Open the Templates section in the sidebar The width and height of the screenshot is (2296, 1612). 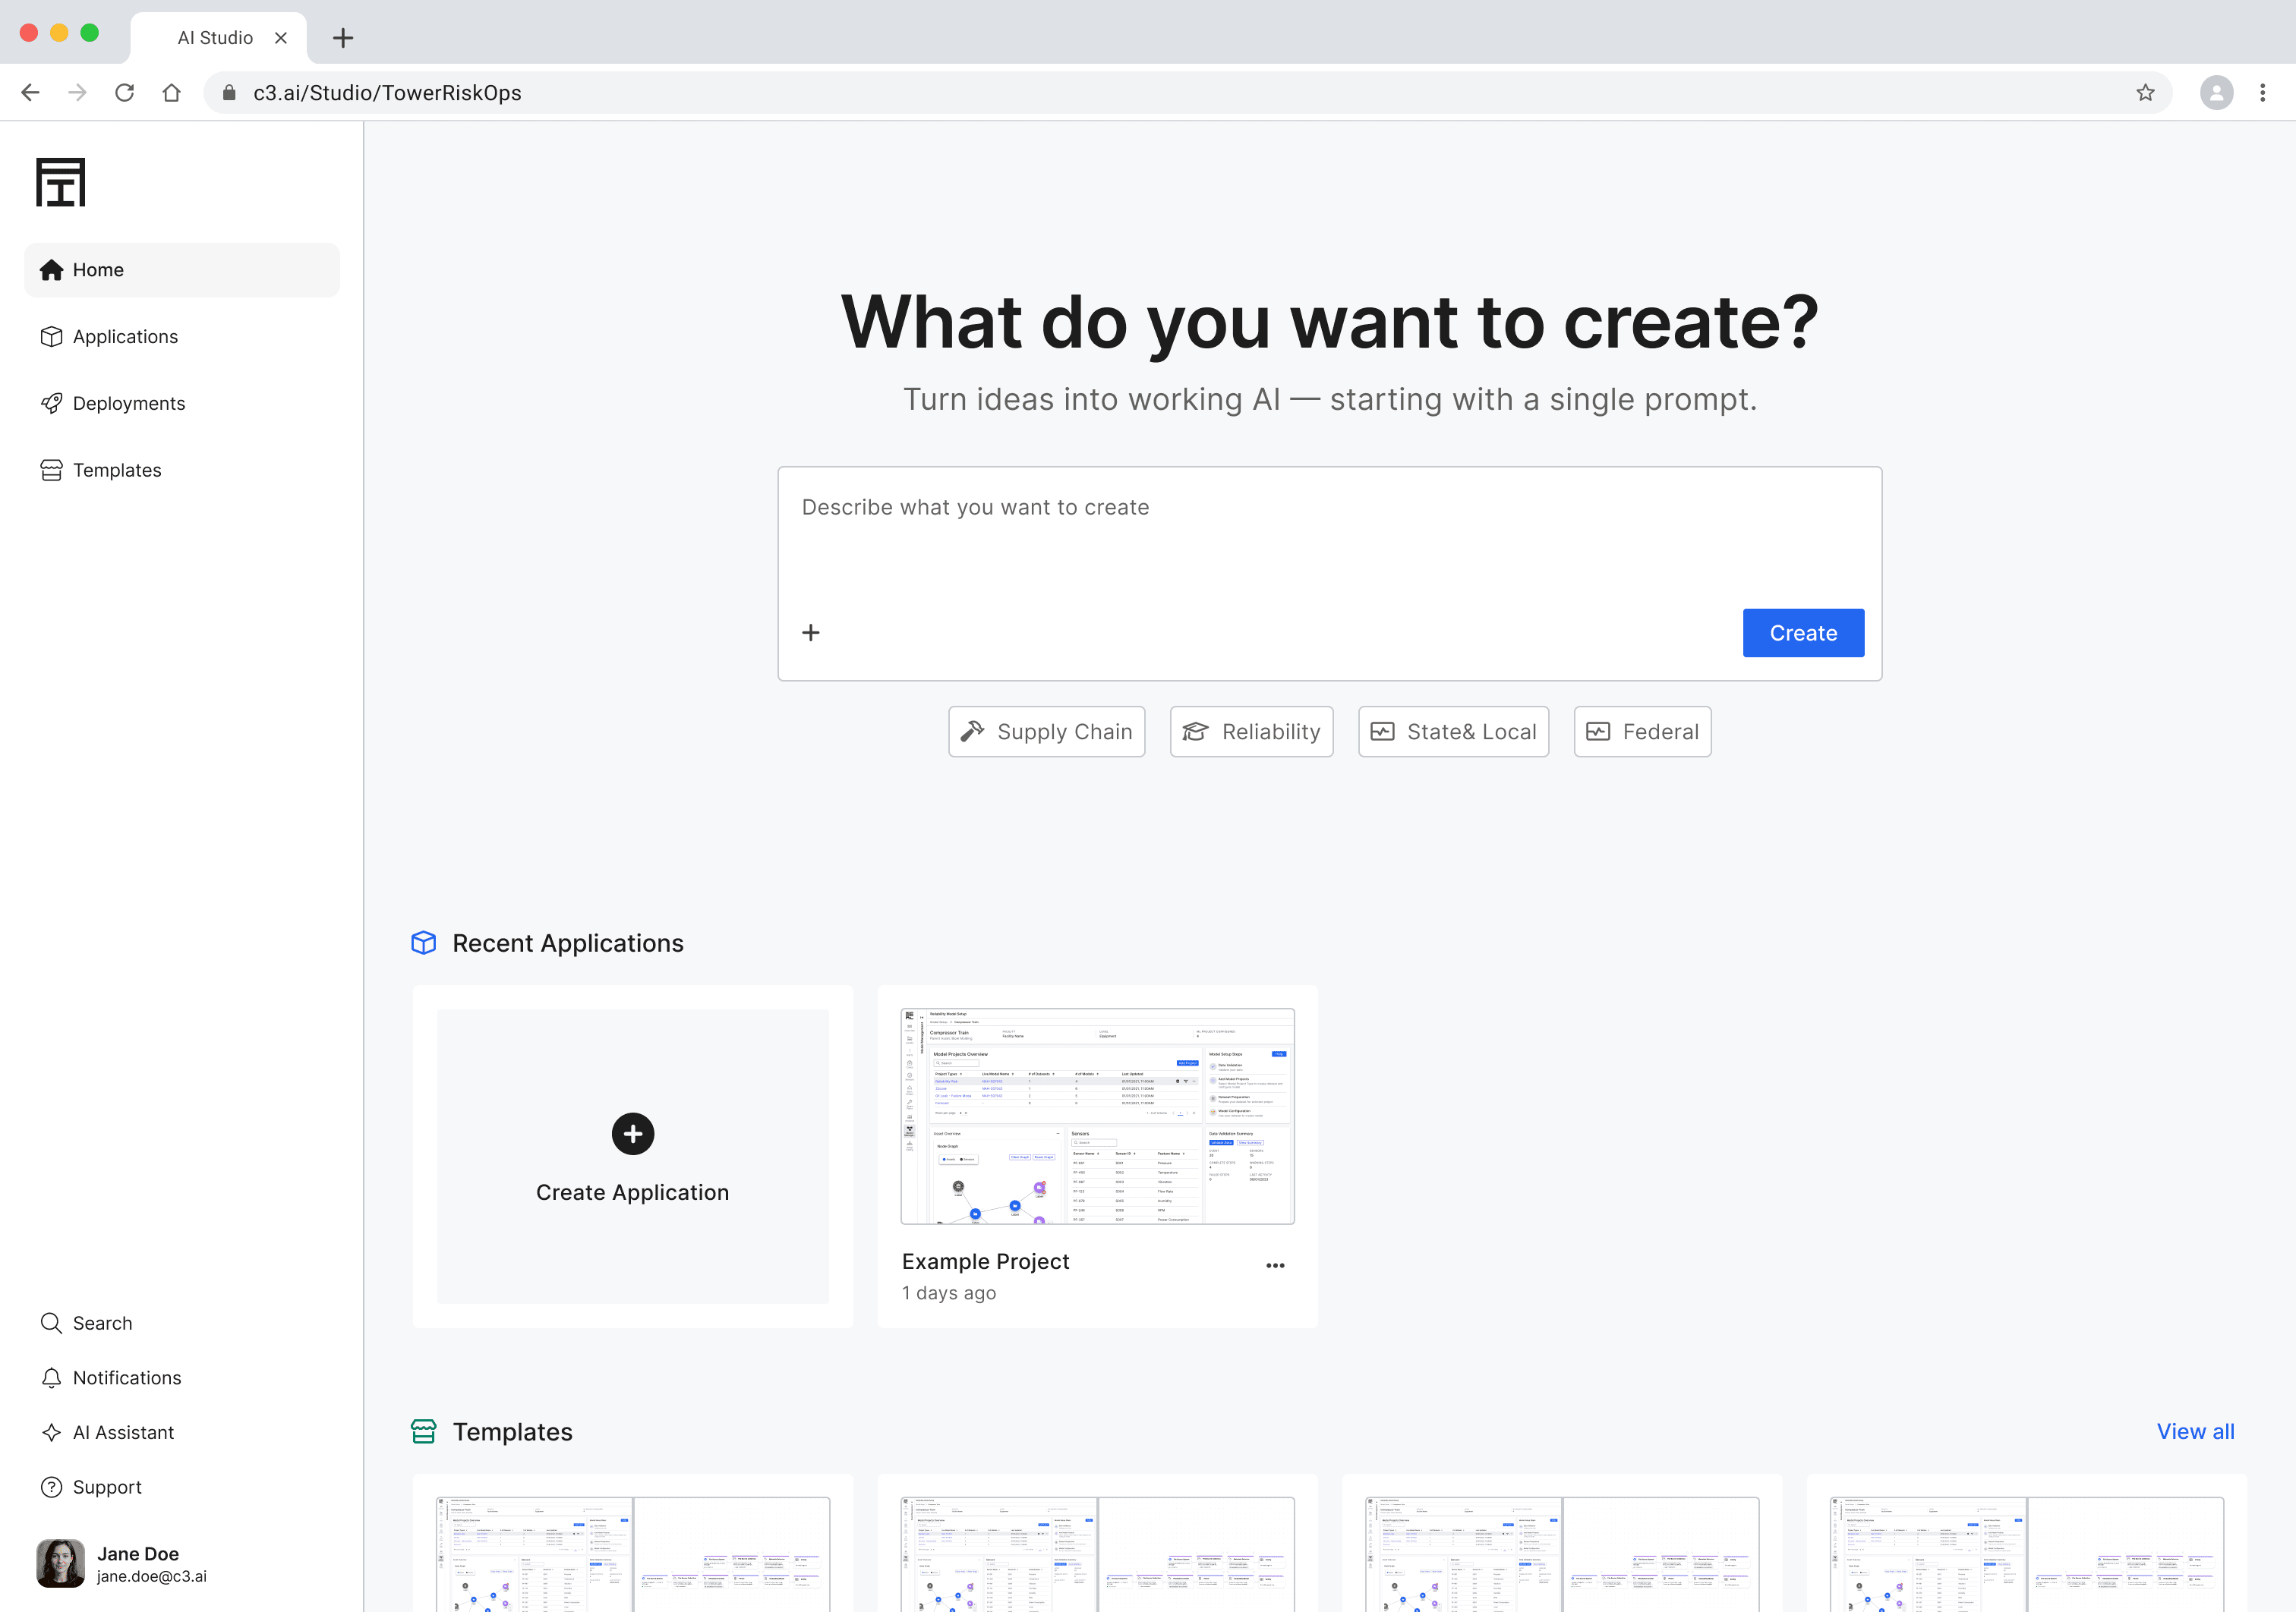point(116,470)
